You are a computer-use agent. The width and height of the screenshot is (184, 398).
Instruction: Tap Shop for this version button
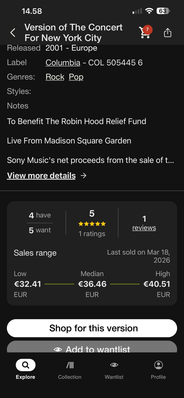point(92,328)
